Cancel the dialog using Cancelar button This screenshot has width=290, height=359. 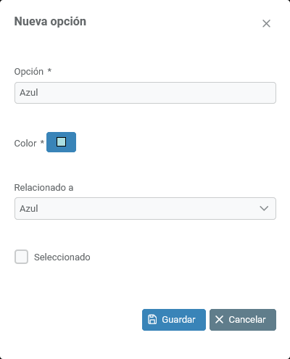click(x=243, y=320)
